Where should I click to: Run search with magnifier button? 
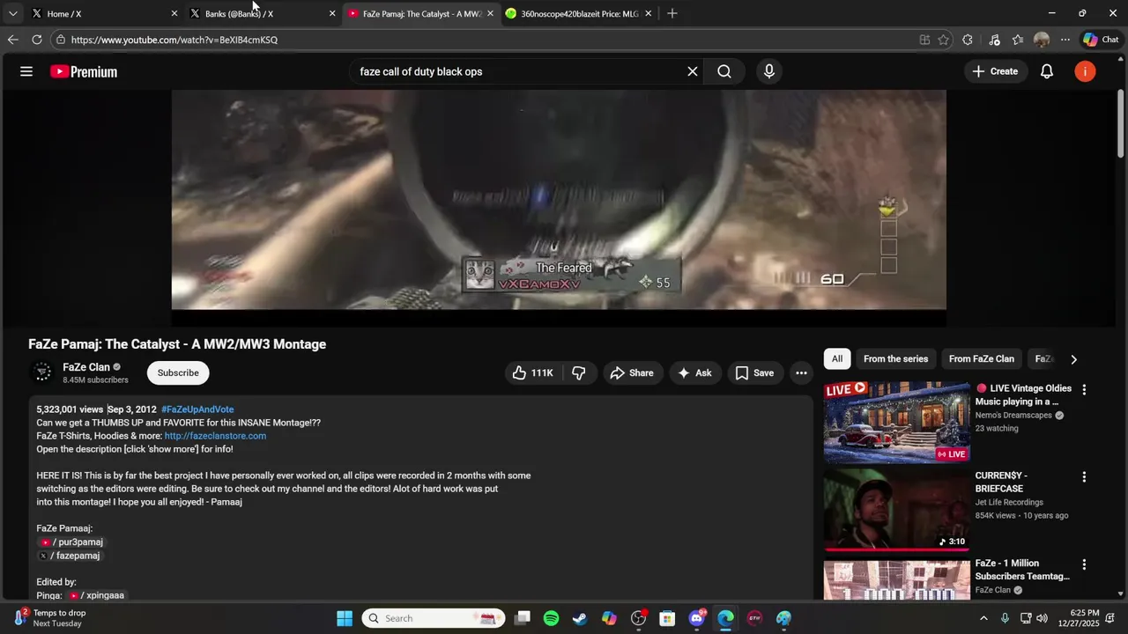pos(724,71)
